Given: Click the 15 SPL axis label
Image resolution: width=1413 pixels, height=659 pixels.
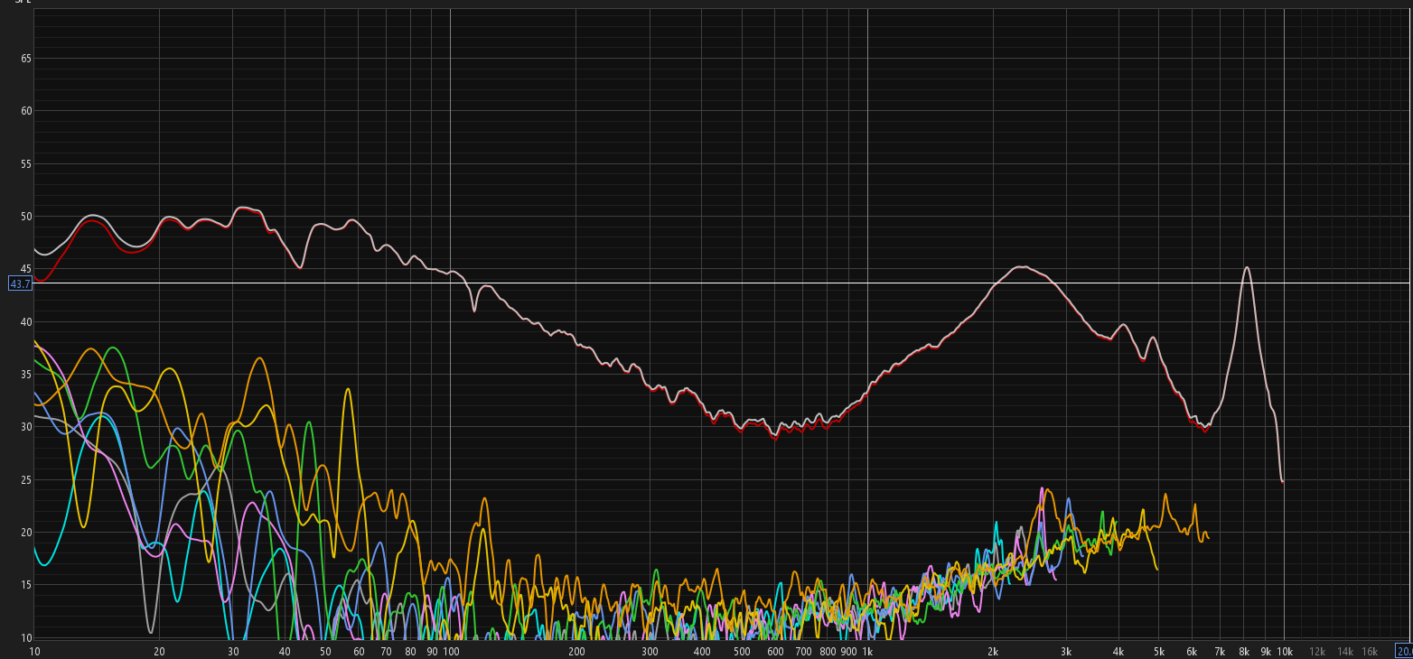Looking at the screenshot, I should tap(26, 585).
